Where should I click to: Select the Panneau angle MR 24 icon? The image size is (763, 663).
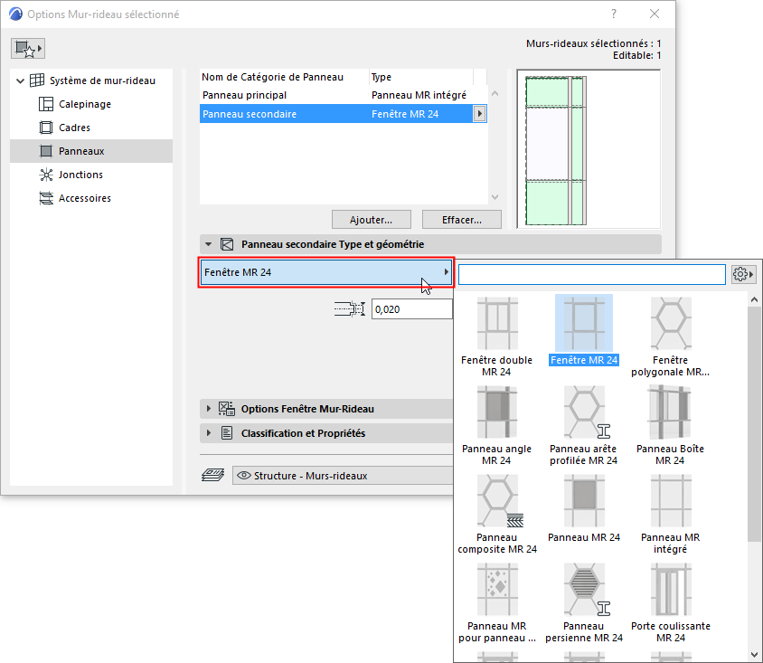click(497, 412)
